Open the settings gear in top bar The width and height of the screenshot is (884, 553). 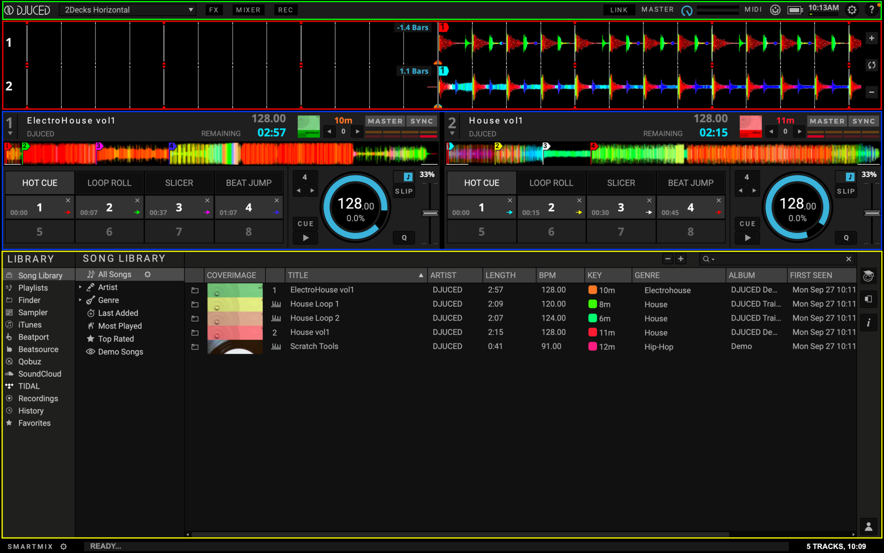coord(852,10)
